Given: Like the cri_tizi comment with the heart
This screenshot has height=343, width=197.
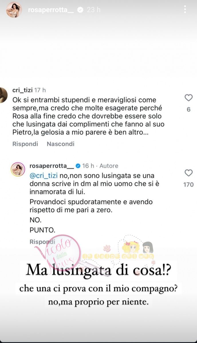Looking at the screenshot, I should coord(188,98).
